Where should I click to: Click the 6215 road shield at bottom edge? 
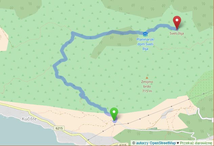tap(123, 145)
